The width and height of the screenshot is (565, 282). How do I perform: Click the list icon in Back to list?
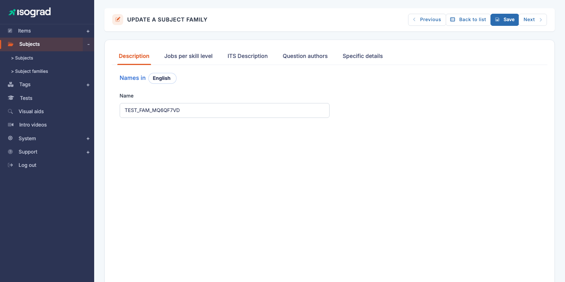click(x=452, y=20)
